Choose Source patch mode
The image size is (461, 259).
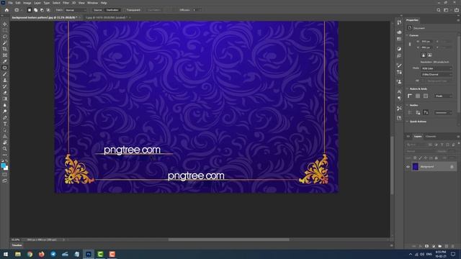click(98, 10)
